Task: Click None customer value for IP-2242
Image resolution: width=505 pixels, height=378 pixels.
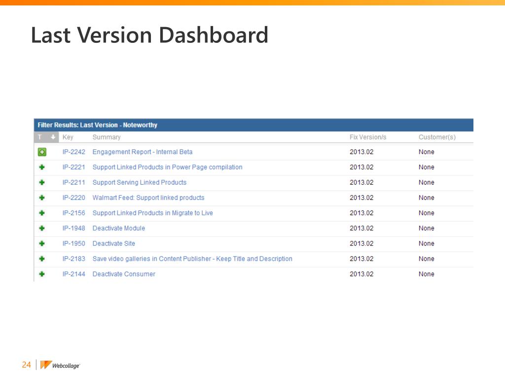Action: point(427,152)
